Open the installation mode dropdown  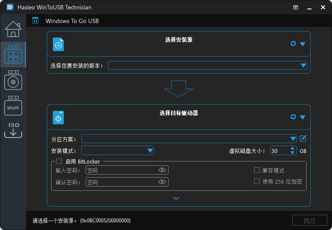117,151
